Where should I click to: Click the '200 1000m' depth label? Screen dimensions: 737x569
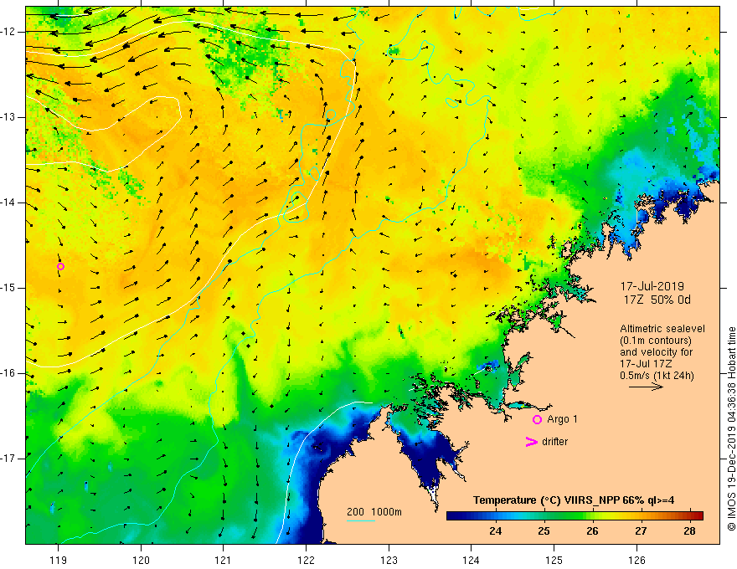pyautogui.click(x=374, y=512)
